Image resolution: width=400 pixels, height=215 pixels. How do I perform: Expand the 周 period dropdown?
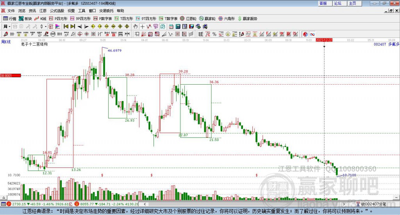click(9, 27)
